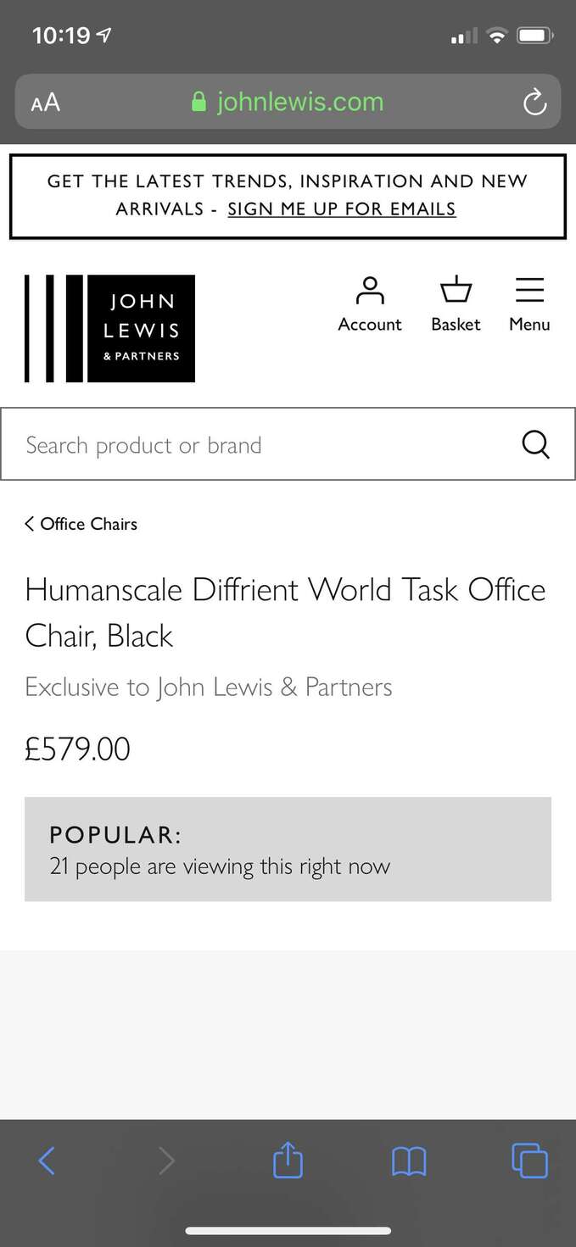The height and width of the screenshot is (1247, 576).
Task: Open the Safari share sheet
Action: coord(288,1161)
